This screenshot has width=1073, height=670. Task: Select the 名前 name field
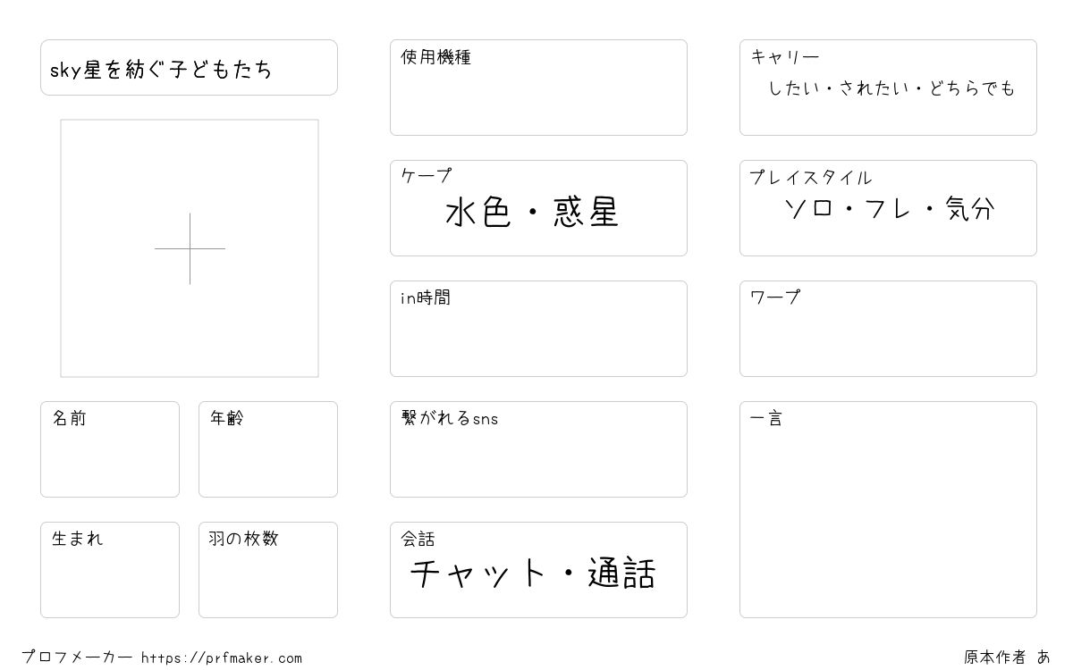click(x=110, y=449)
